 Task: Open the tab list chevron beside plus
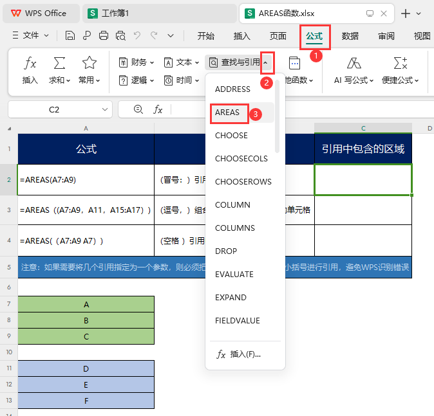coord(419,14)
